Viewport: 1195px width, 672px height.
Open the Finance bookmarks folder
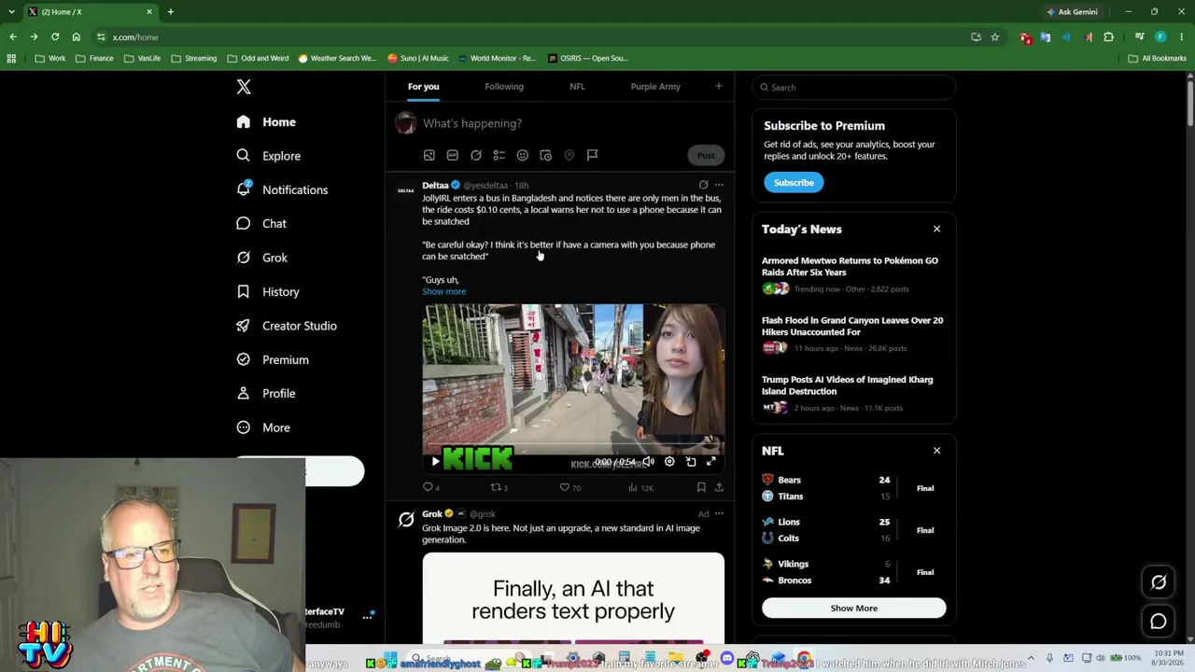click(95, 58)
